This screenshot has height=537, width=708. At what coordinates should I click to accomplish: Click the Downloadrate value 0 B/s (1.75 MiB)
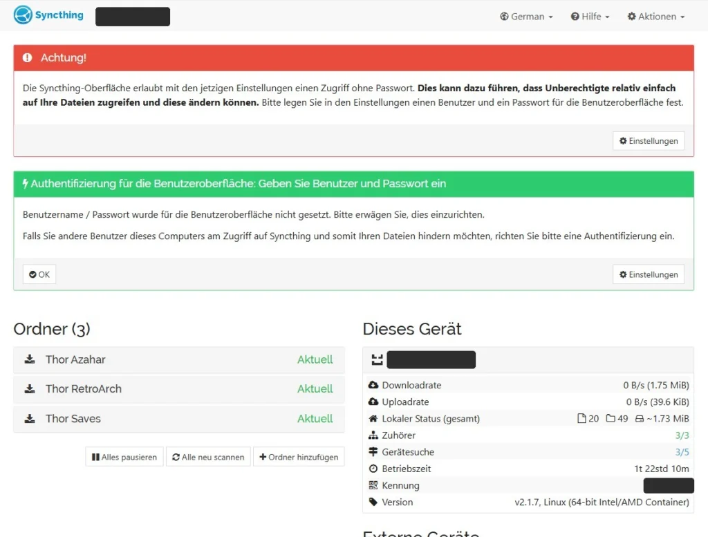tap(656, 386)
